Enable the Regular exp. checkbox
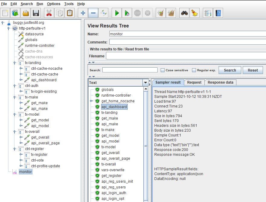Viewport: 266px width, 202px height. [194, 70]
